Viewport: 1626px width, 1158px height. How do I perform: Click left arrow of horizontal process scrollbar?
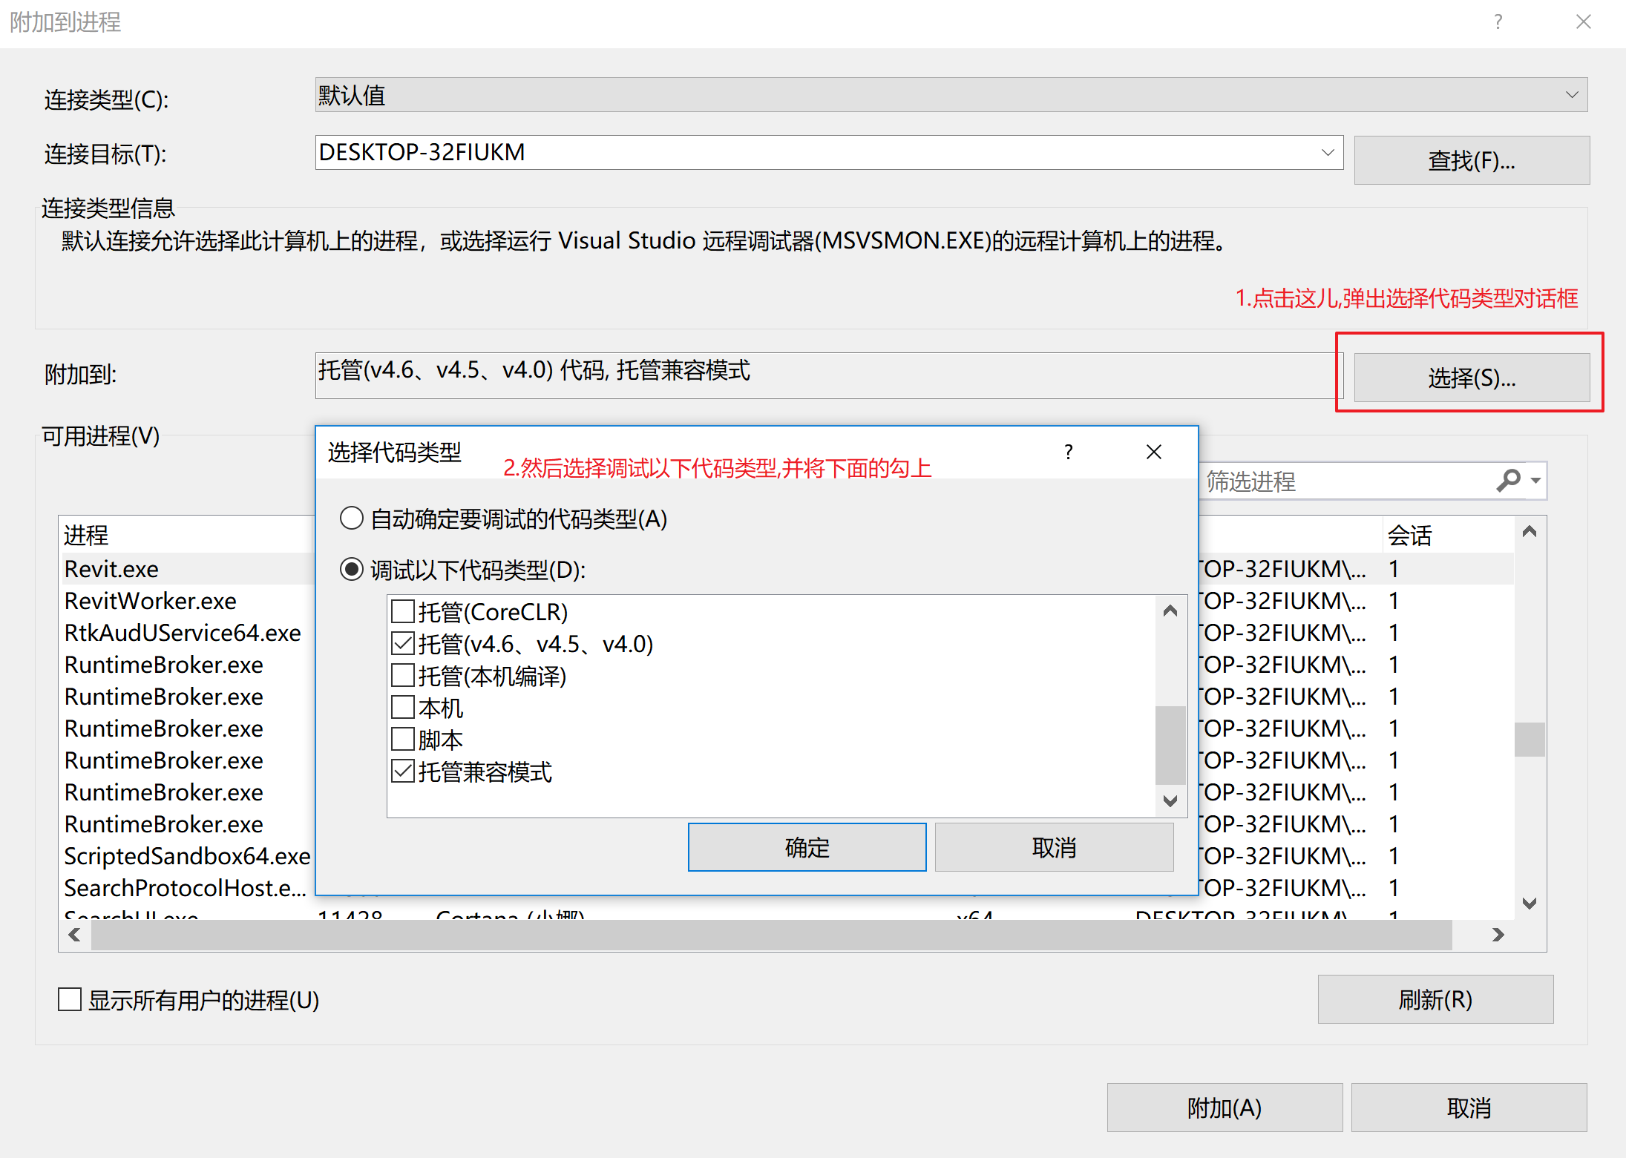coord(74,935)
